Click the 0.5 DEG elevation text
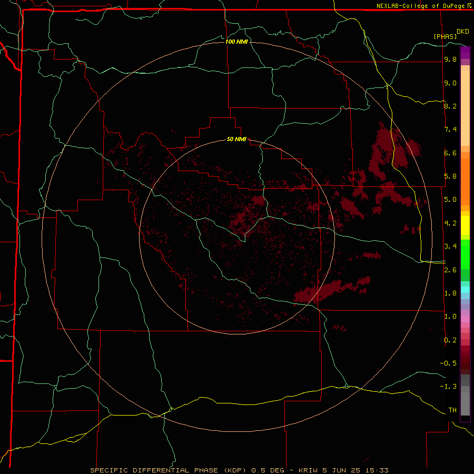Image resolution: width=474 pixels, height=474 pixels. coord(268,470)
